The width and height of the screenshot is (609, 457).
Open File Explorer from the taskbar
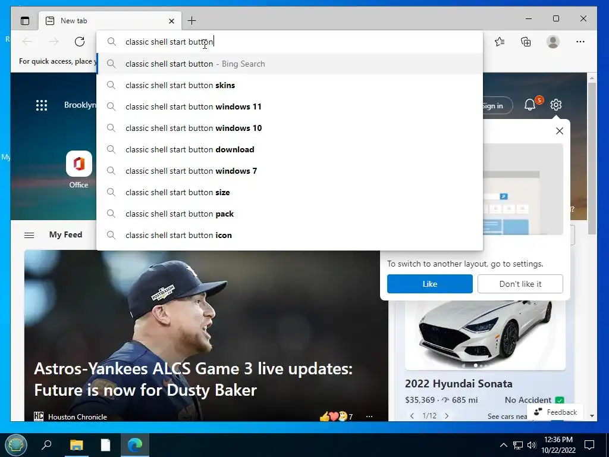point(77,445)
